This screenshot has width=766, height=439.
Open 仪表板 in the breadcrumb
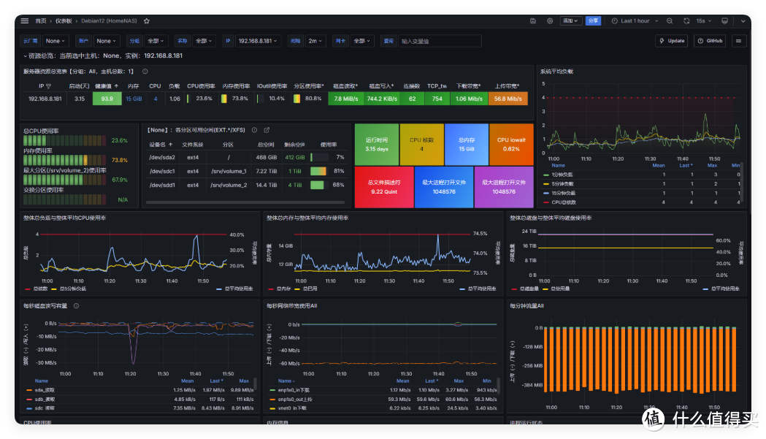(64, 21)
